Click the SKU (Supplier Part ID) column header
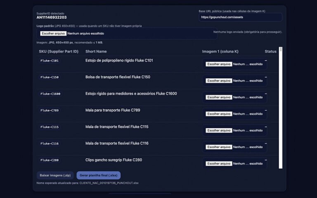 coord(58,52)
